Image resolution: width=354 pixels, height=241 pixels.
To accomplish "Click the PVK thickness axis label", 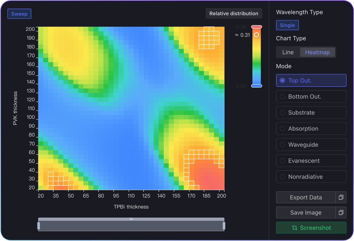I will [15, 108].
